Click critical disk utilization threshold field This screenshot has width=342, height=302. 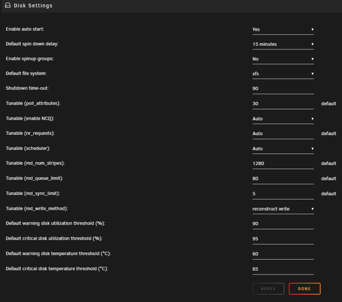pos(283,239)
